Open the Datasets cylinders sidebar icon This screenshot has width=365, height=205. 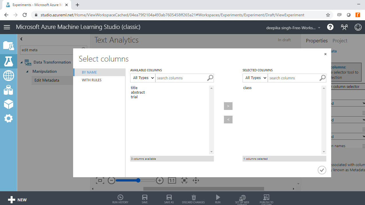[8, 90]
